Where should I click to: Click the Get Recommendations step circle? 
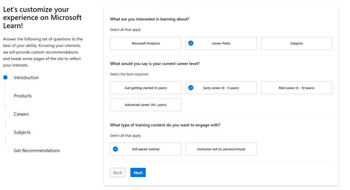coord(5,151)
